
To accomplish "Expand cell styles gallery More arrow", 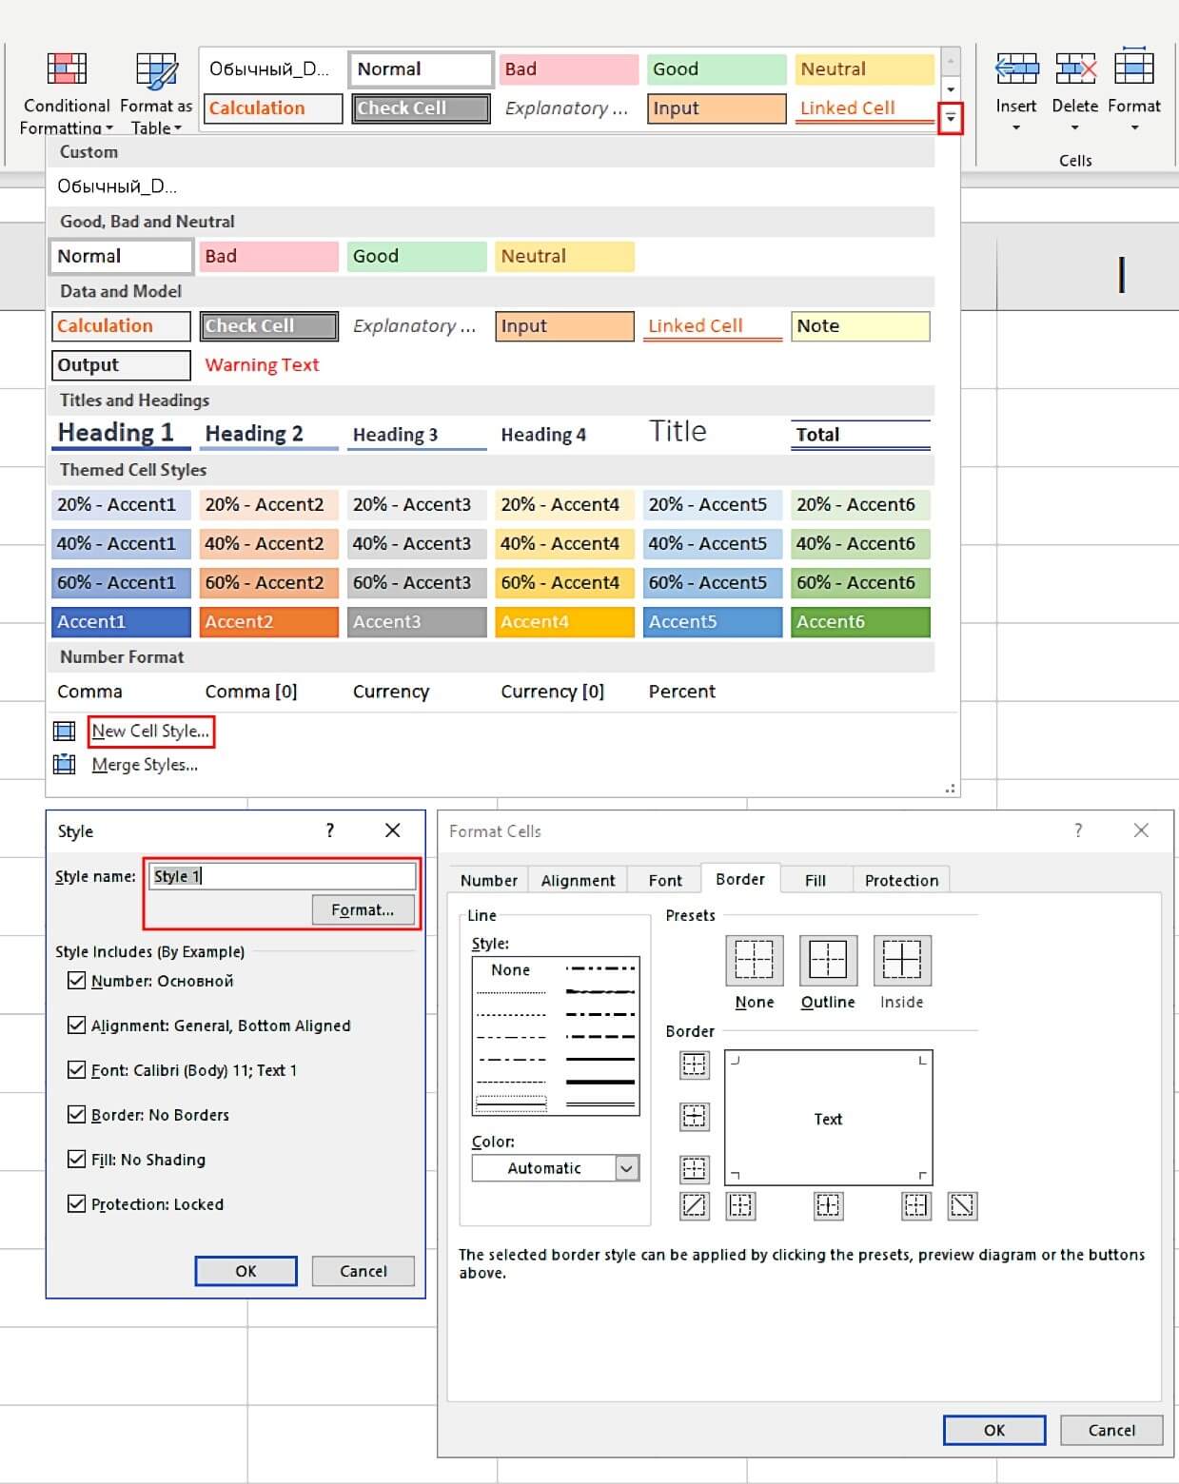I will [950, 119].
